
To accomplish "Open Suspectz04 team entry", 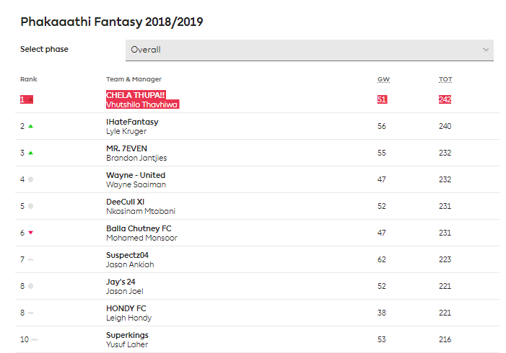I will (x=127, y=255).
